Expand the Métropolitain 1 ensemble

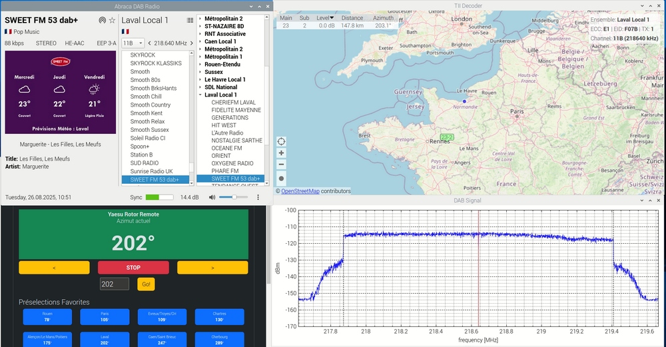(200, 57)
